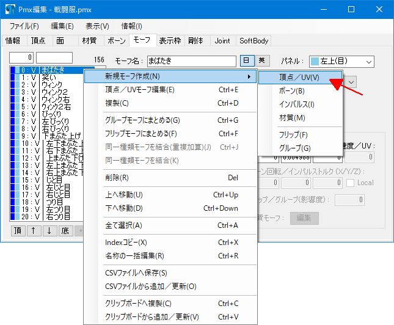Switch to the 情報 tab

point(13,41)
